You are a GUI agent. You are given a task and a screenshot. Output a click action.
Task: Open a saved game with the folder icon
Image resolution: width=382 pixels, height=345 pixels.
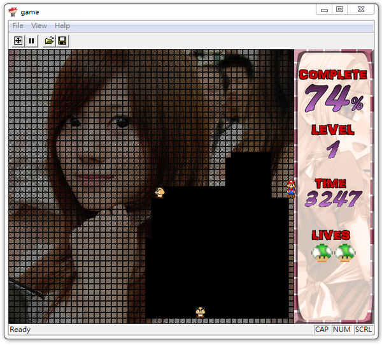[x=49, y=41]
